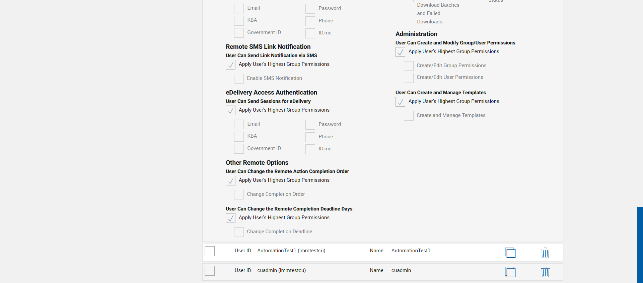This screenshot has width=643, height=283.
Task: Check the Change Completion Order box
Action: tap(239, 194)
